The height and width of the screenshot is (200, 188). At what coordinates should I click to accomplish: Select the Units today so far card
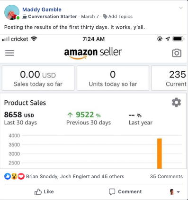click(113, 78)
